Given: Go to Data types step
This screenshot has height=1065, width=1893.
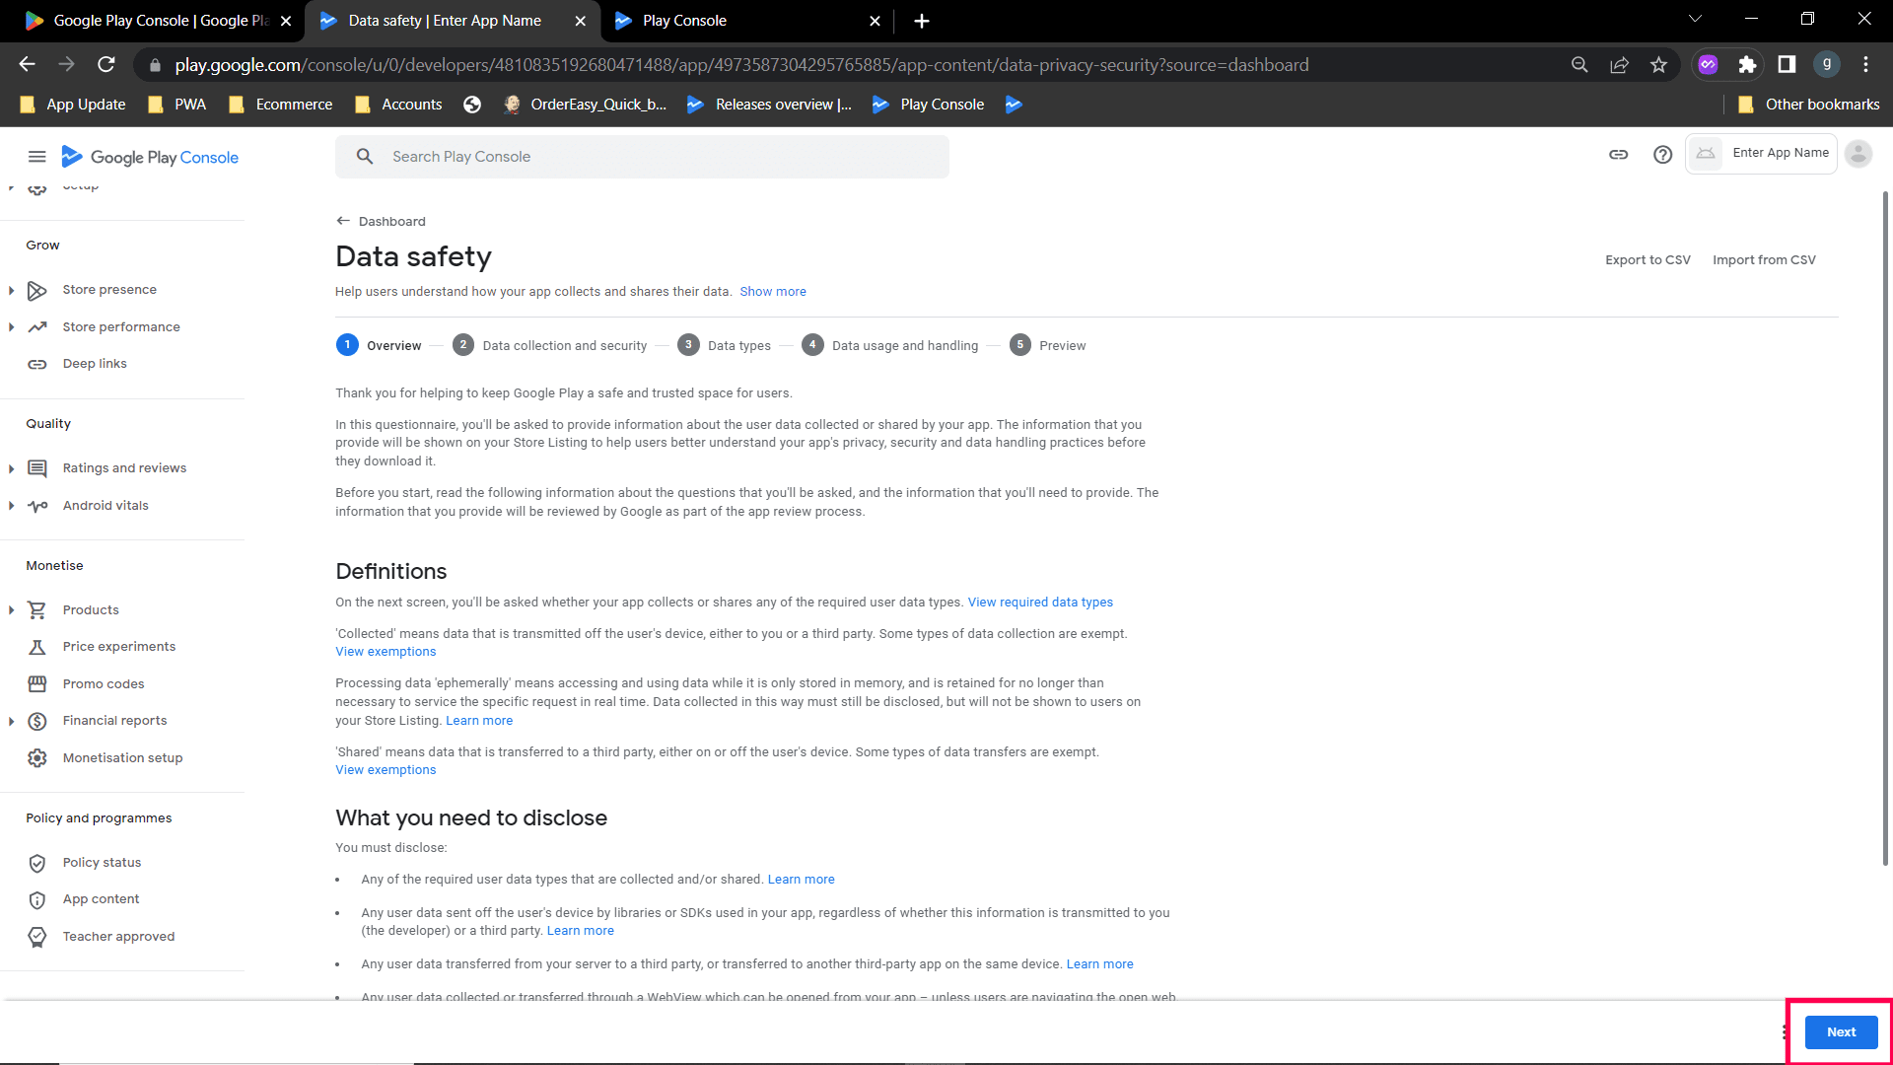Looking at the screenshot, I should 738,346.
